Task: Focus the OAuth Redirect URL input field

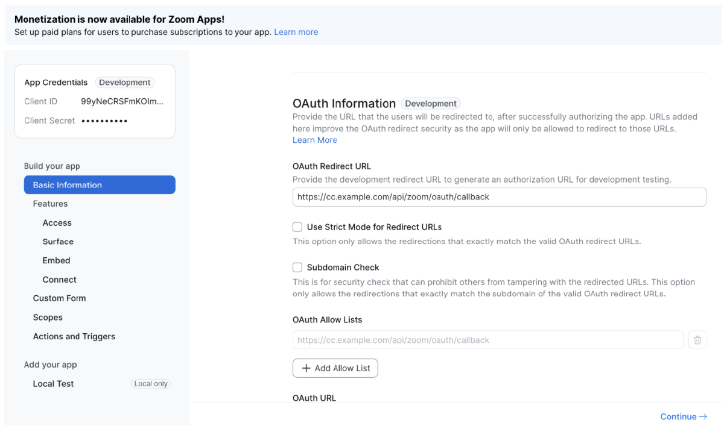Action: [x=500, y=197]
